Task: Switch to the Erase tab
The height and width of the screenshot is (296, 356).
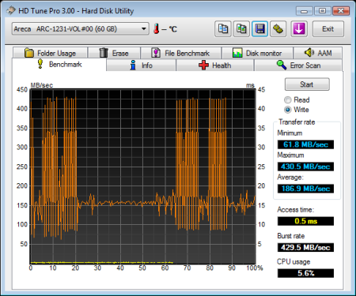Action: (x=114, y=53)
